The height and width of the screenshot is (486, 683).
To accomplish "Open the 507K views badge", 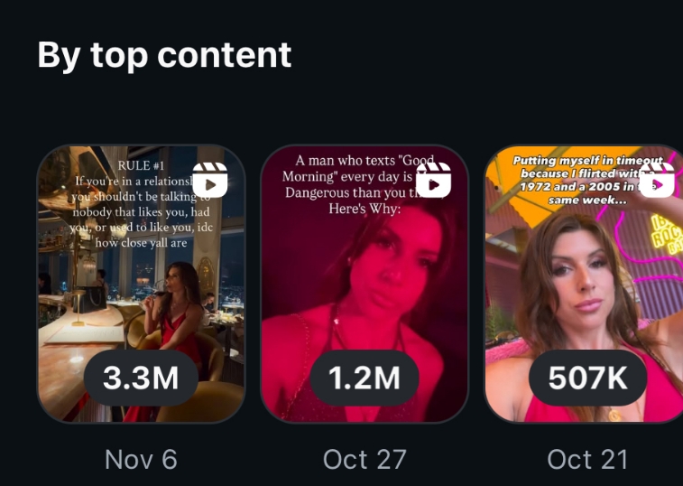I will click(587, 378).
